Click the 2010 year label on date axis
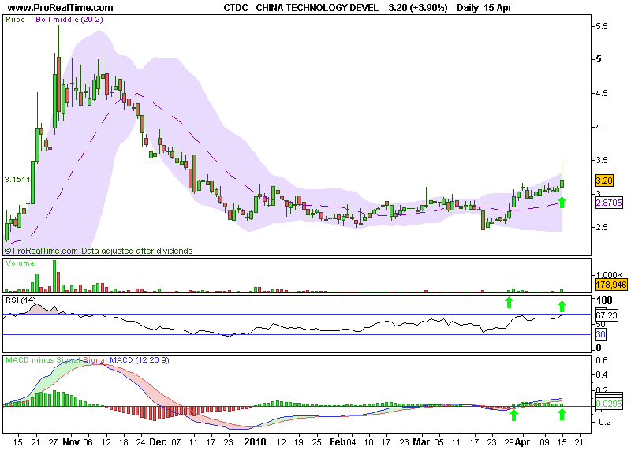Screen dimensions: 631x473 [x=255, y=442]
